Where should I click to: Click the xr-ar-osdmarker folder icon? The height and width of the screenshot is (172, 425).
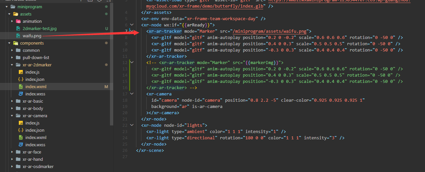(18, 166)
